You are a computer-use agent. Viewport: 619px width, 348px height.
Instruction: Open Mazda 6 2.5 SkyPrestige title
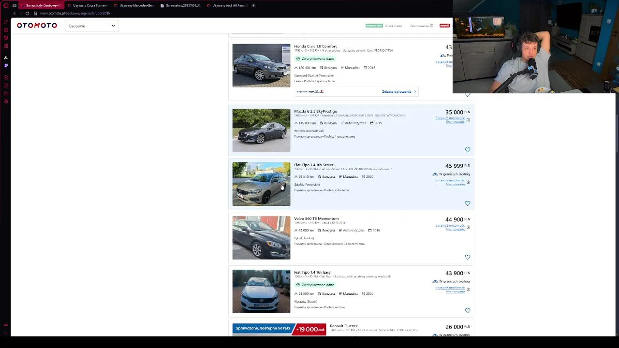[315, 111]
